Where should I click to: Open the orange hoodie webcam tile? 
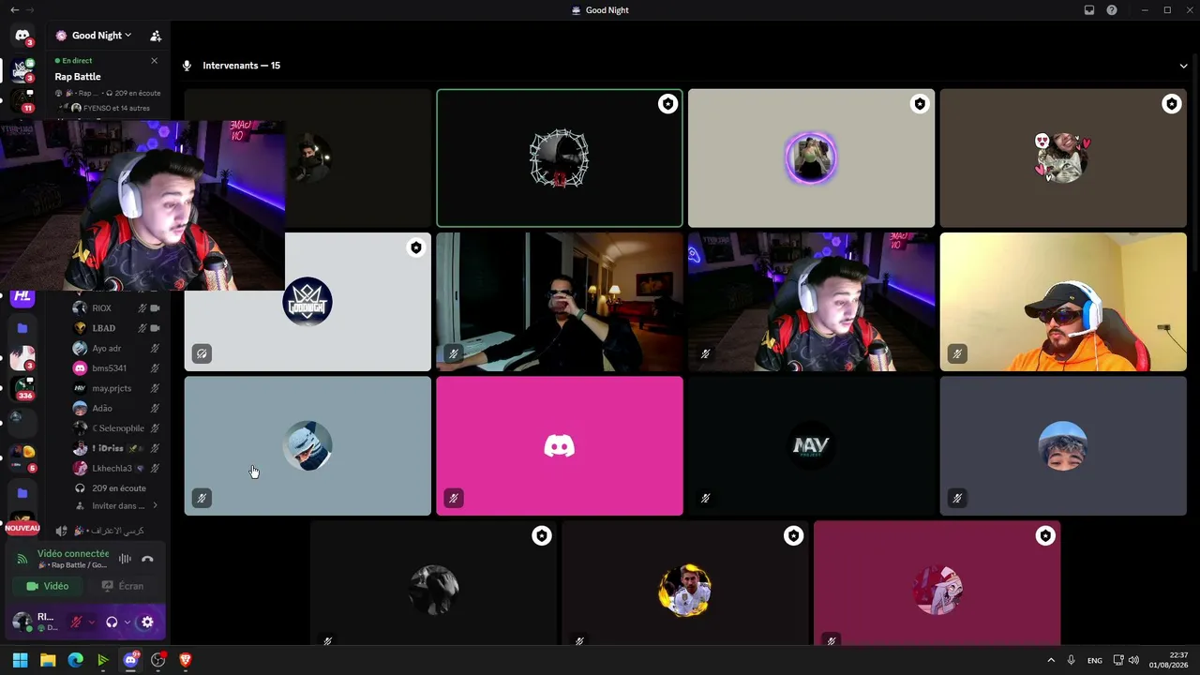(x=1063, y=302)
